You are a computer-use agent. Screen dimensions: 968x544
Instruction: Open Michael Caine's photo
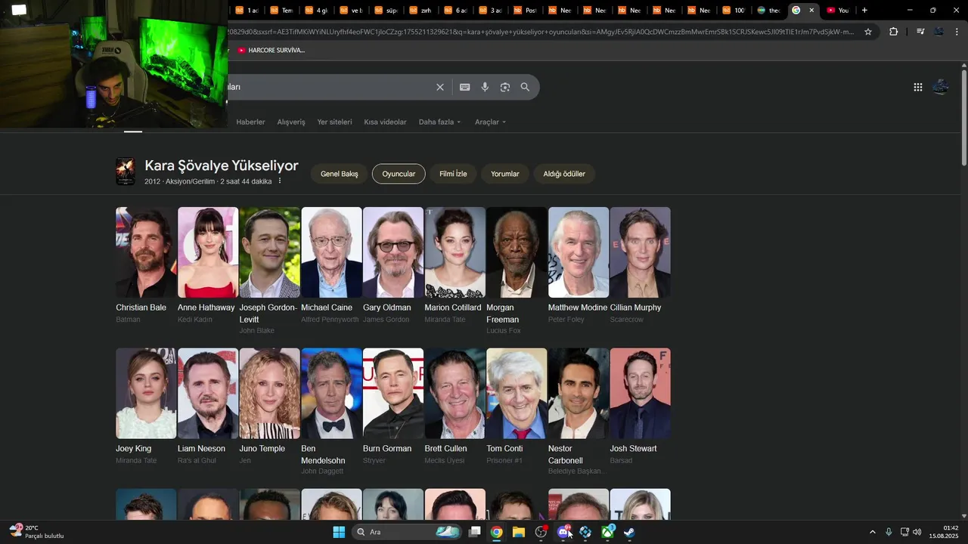point(331,252)
